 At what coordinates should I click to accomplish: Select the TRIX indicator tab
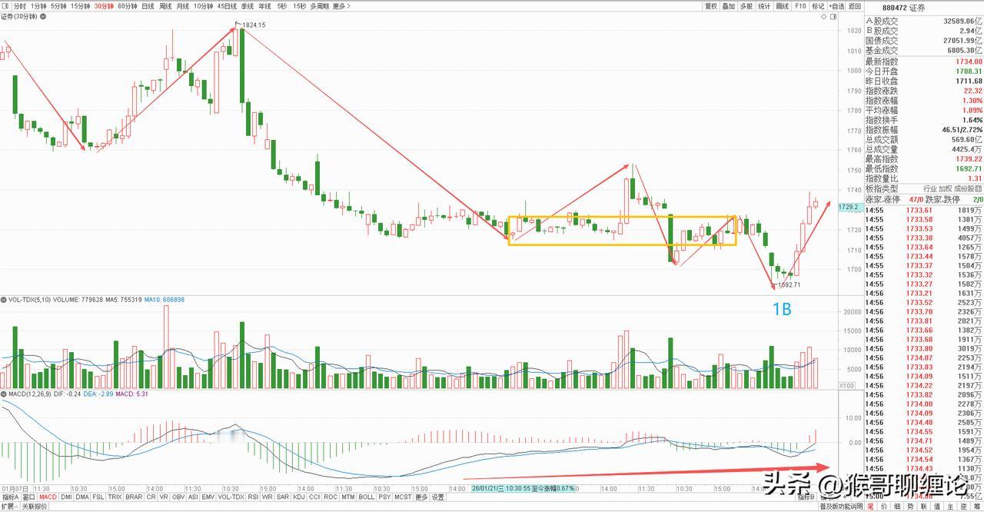[x=115, y=497]
